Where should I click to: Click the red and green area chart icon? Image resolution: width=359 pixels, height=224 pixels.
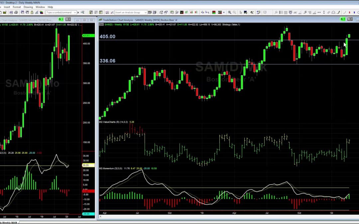click(214, 12)
